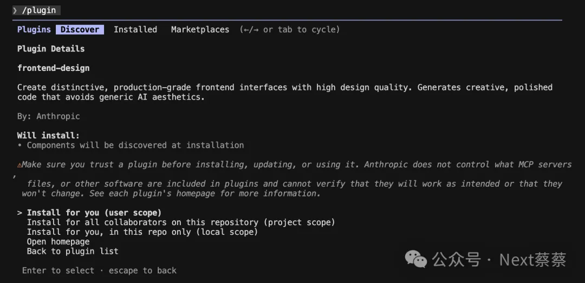
Task: Click the prompt chevron before /plugin
Action: pyautogui.click(x=15, y=10)
